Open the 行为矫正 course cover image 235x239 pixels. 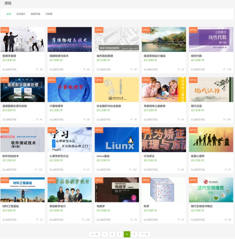point(164,139)
